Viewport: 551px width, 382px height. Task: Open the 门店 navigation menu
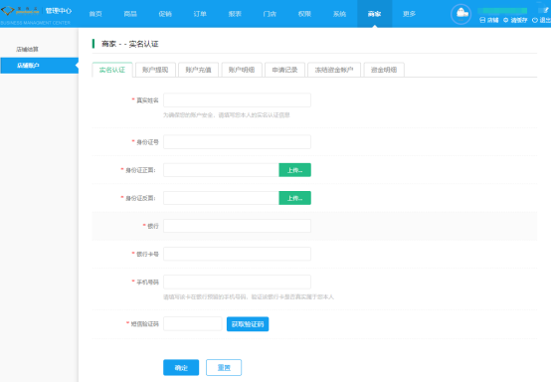pyautogui.click(x=270, y=14)
